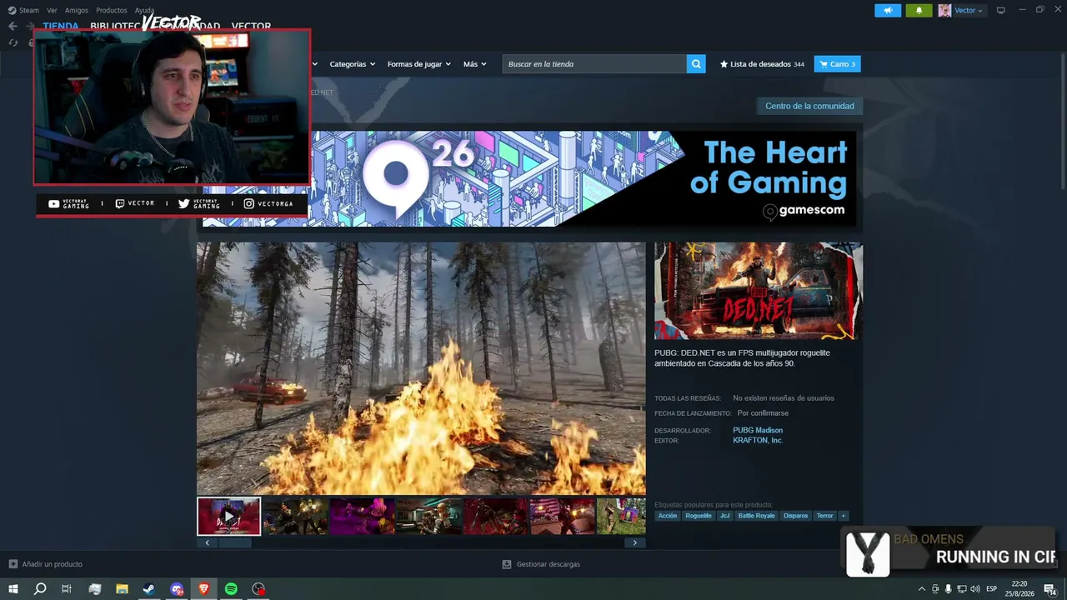The image size is (1067, 600).
Task: Open the Ayuda menu
Action: point(144,10)
